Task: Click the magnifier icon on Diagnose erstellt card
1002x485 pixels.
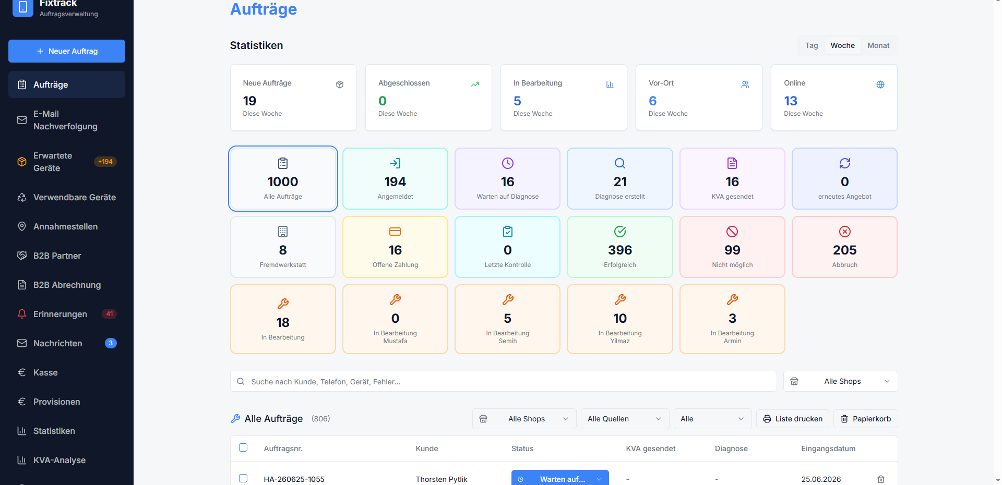Action: [x=619, y=163]
